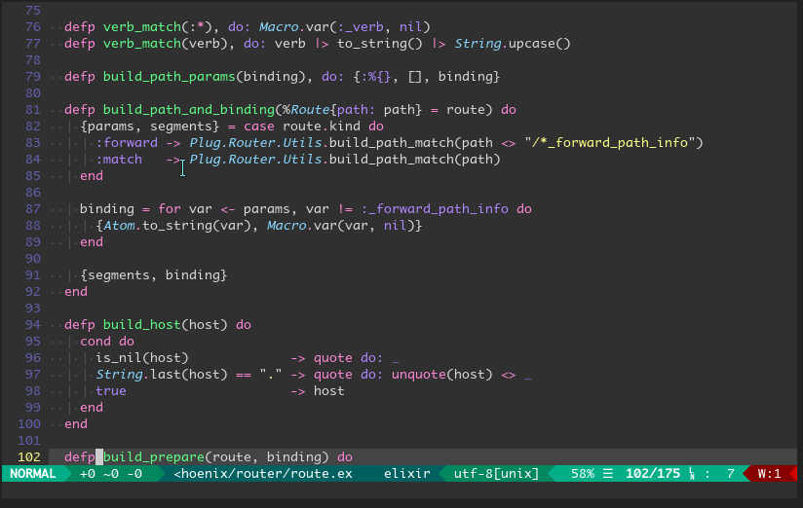The width and height of the screenshot is (803, 508).
Task: Click 'build_host' function name on line 94
Action: [x=142, y=324]
